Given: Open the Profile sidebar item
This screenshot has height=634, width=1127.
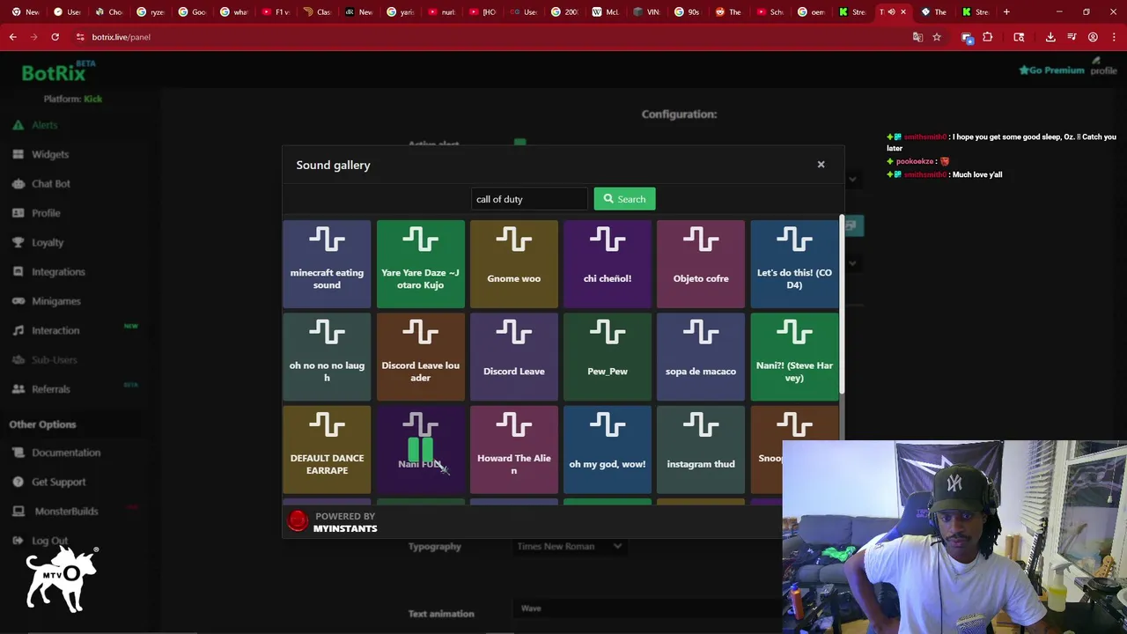Looking at the screenshot, I should point(46,213).
